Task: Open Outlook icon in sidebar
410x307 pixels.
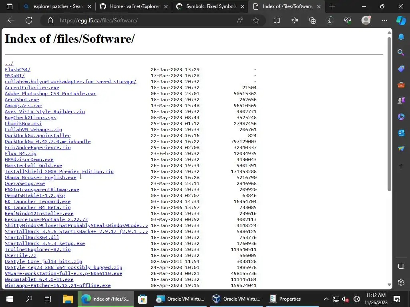Action: pyautogui.click(x=401, y=133)
